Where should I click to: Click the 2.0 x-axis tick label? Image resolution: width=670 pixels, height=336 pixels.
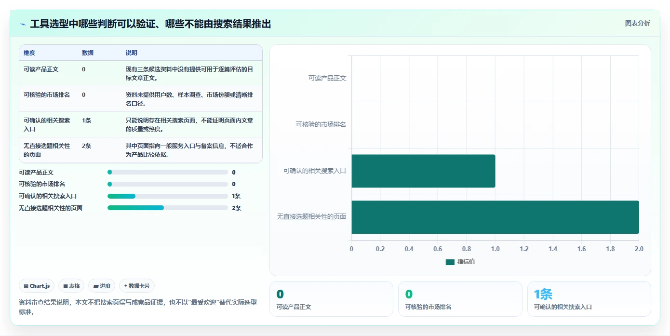tap(639, 249)
